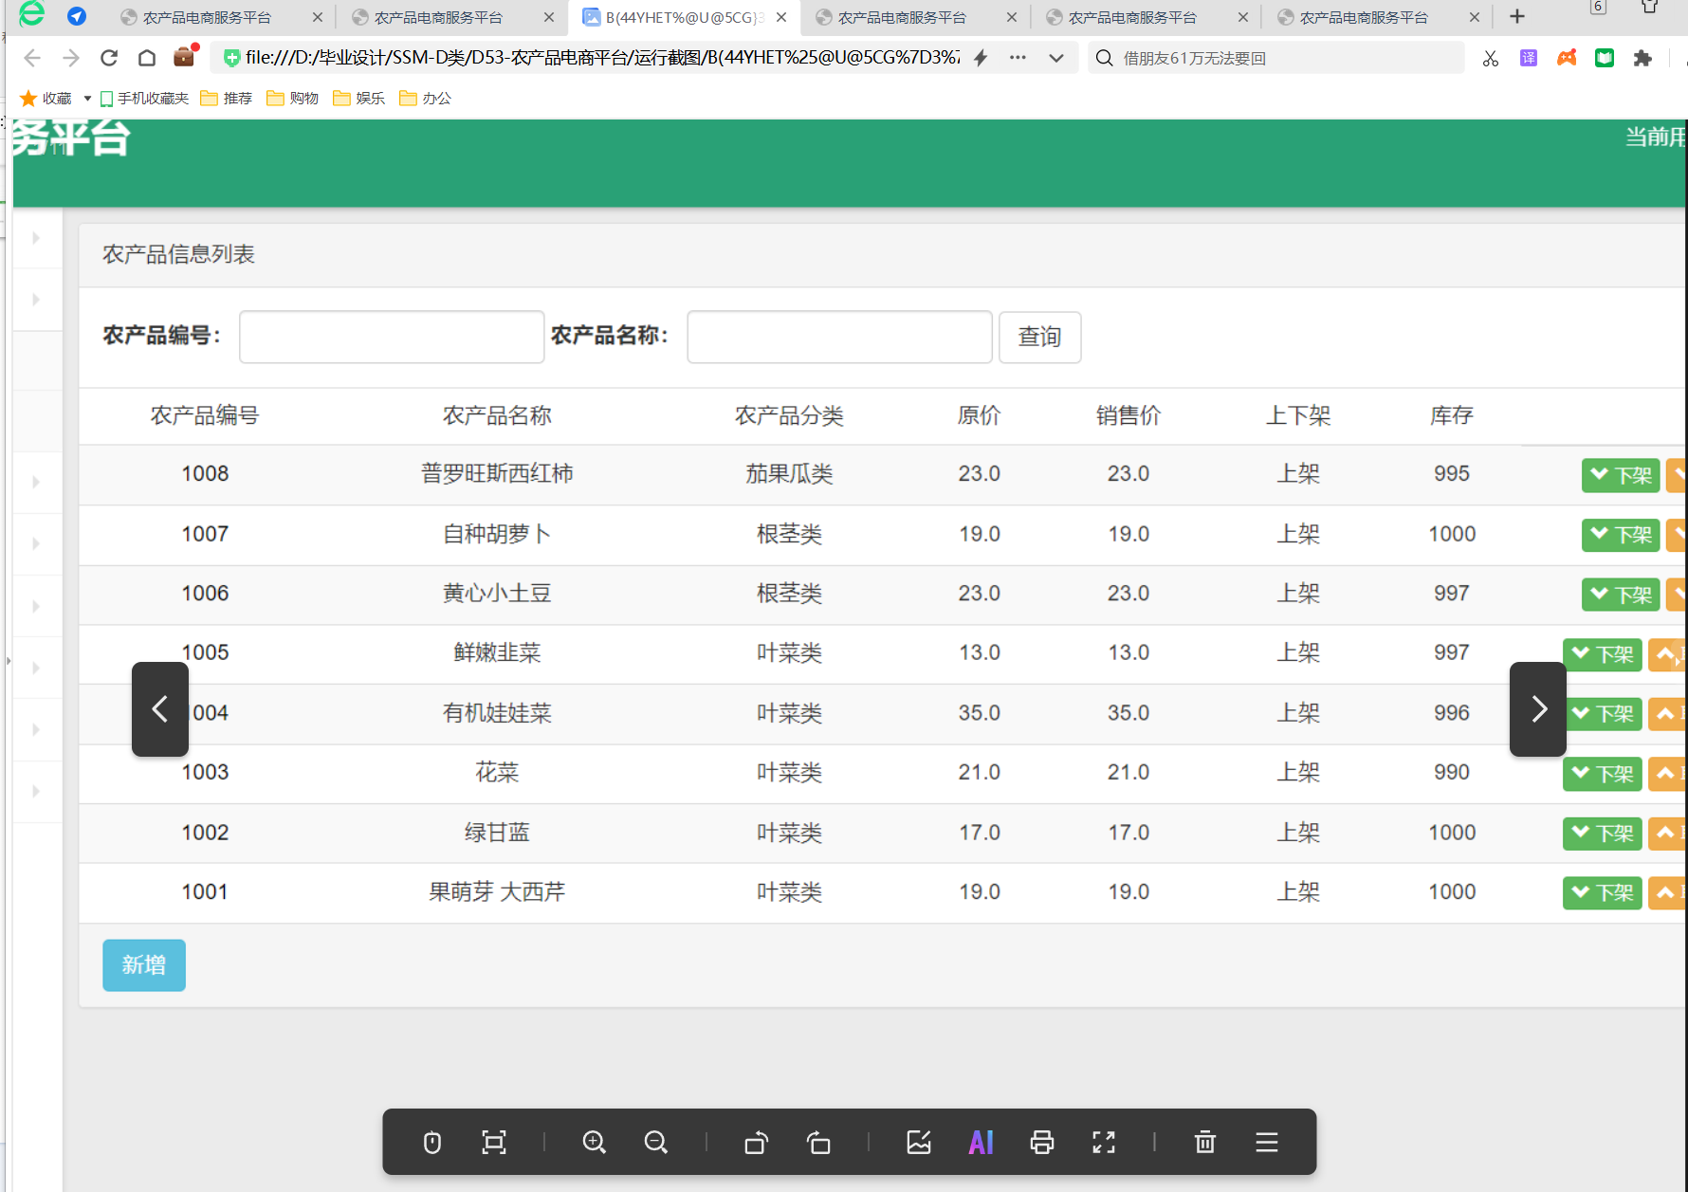The height and width of the screenshot is (1192, 1688).
Task: Click the 茄果瓜类 category cell
Action: pyautogui.click(x=789, y=473)
